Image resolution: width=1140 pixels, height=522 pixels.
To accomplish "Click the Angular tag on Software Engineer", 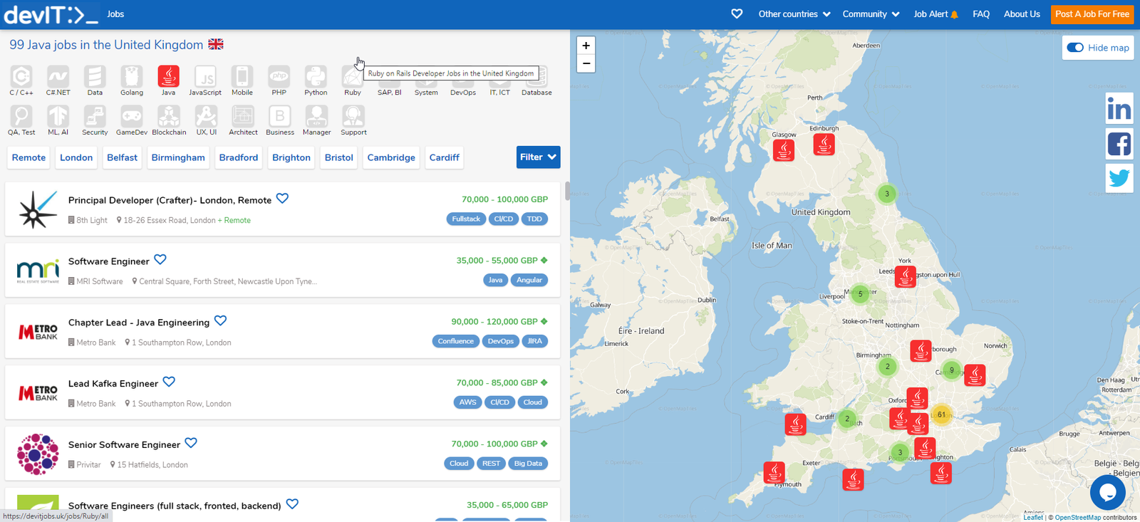I will click(x=529, y=280).
